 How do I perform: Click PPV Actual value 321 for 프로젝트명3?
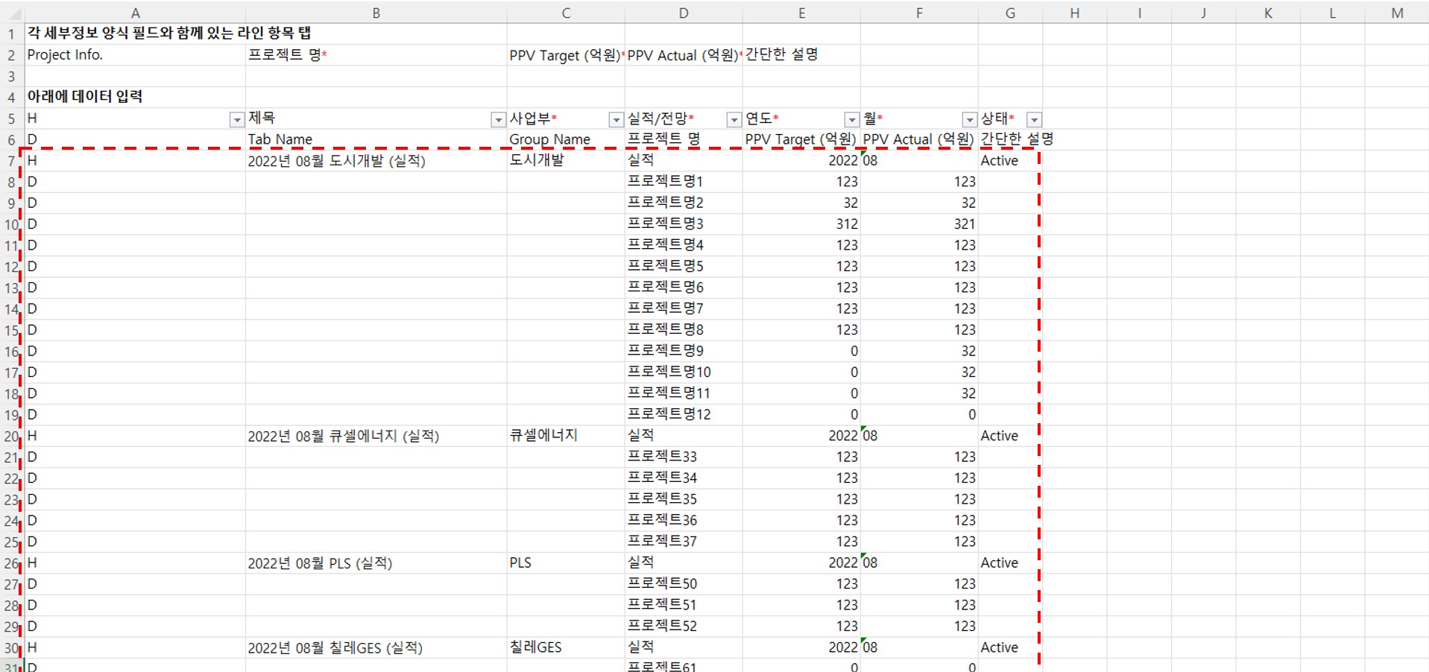[964, 224]
